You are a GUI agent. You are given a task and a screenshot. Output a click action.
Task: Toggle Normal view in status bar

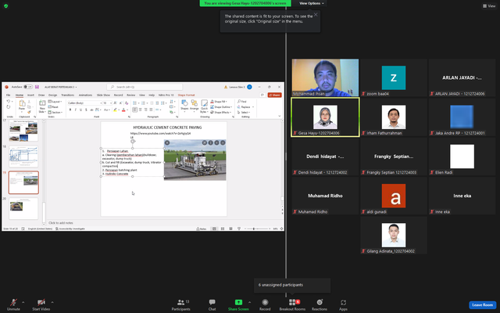pos(214,228)
